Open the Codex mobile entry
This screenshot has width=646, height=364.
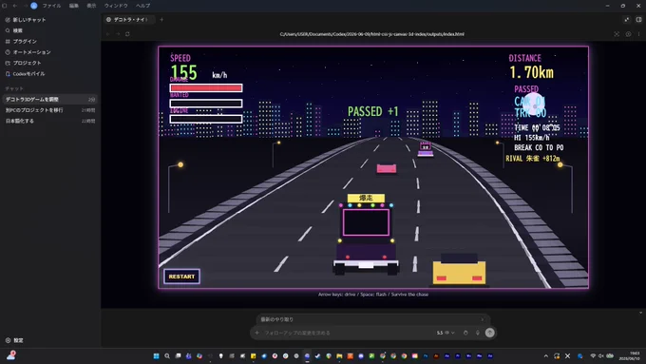tap(25, 74)
